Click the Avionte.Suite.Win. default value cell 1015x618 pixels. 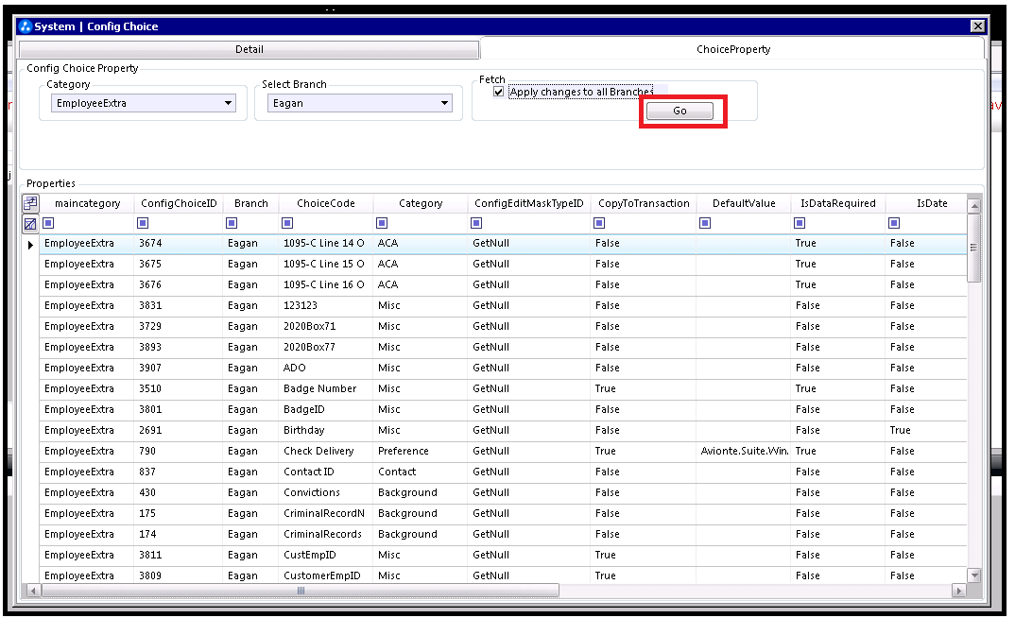pyautogui.click(x=744, y=451)
